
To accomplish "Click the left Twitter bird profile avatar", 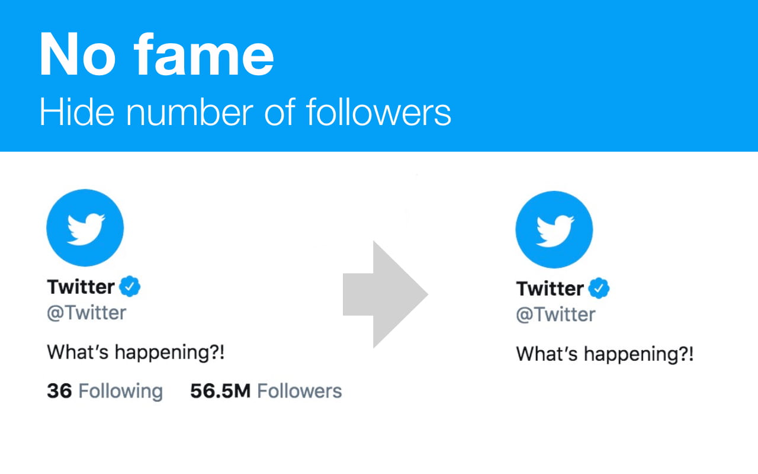I will tap(85, 228).
